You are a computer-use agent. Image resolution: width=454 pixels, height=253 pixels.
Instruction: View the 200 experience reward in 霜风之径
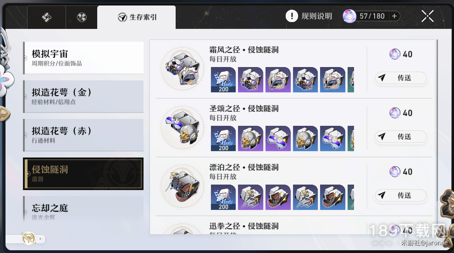click(223, 80)
